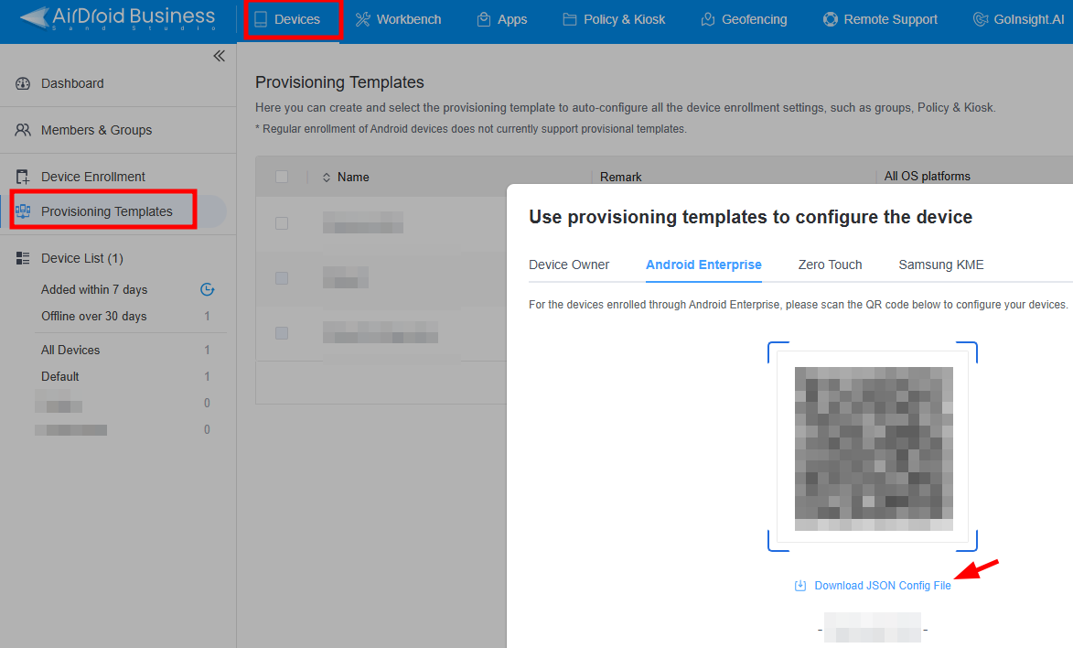Screen dimensions: 1073x648
Task: Check the third template row checkbox
Action: (x=281, y=333)
